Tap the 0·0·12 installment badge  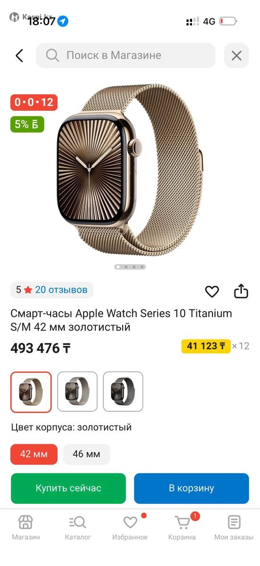(34, 102)
